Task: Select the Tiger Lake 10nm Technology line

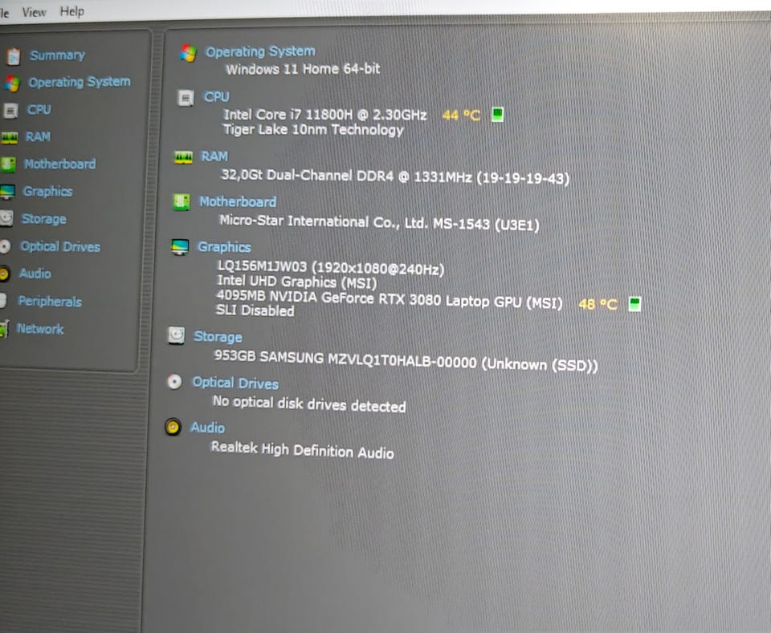Action: tap(313, 130)
